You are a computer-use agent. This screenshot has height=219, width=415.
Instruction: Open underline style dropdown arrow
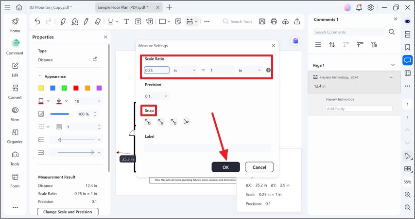click(x=117, y=22)
